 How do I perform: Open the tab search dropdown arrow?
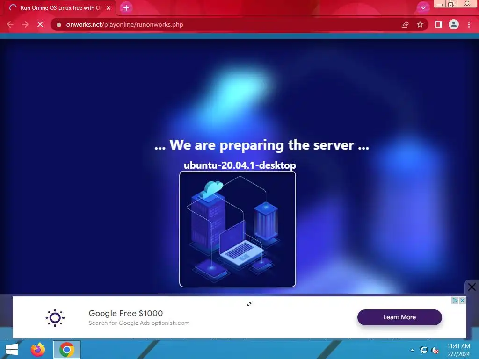(423, 7)
